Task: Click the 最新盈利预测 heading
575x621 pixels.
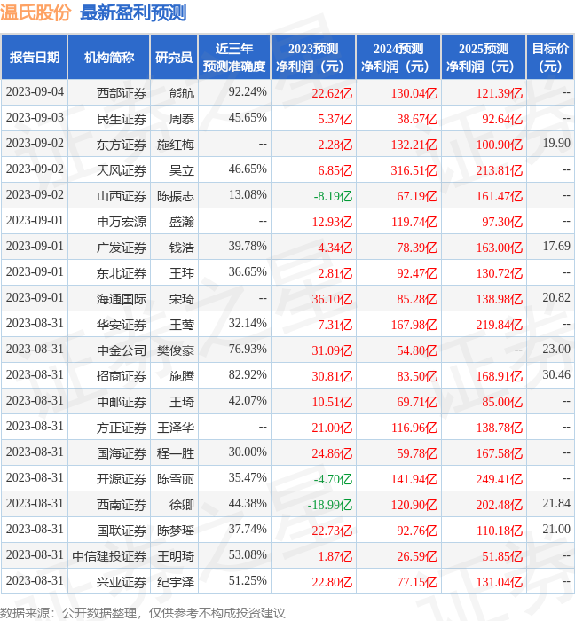Action: [x=133, y=12]
